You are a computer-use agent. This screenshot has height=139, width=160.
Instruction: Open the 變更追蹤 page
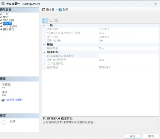[x=8, y=20]
